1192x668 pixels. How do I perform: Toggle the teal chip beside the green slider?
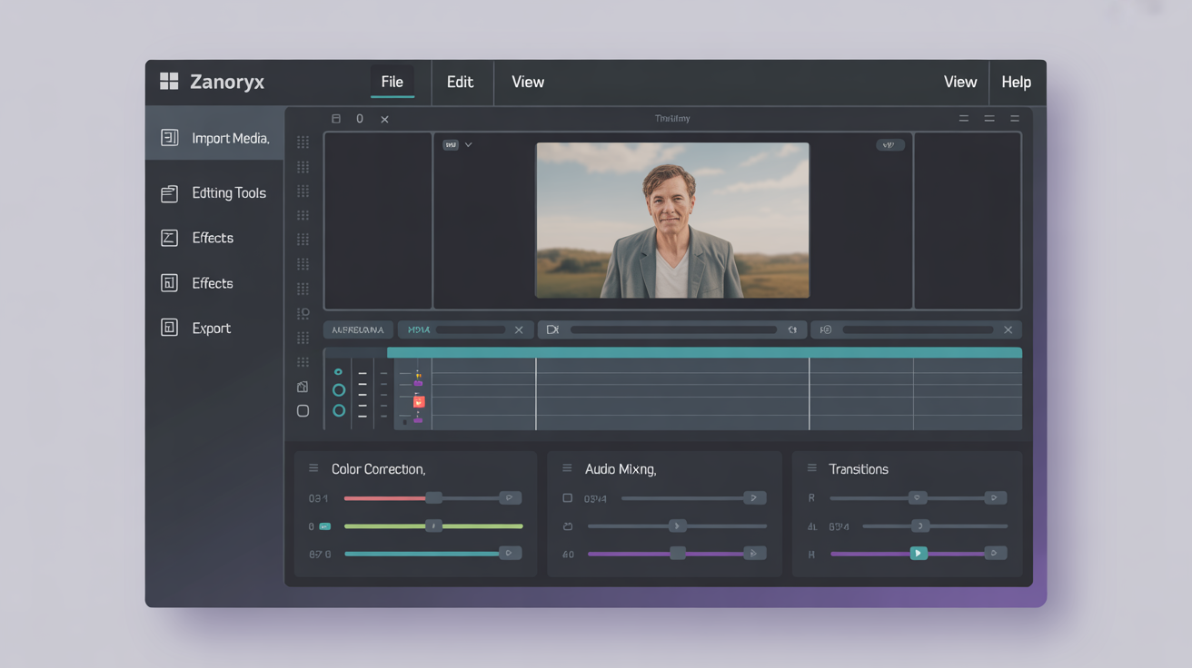click(324, 526)
